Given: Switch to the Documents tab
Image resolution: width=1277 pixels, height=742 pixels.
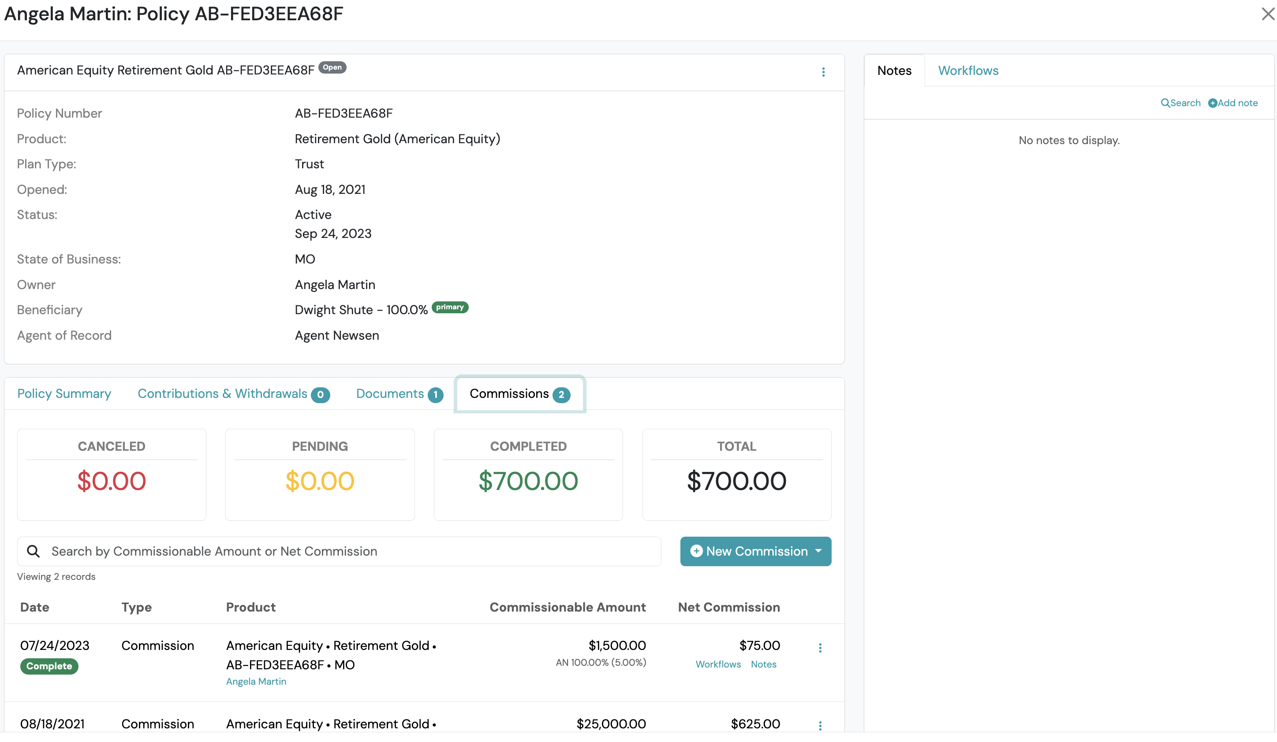Looking at the screenshot, I should pos(400,393).
